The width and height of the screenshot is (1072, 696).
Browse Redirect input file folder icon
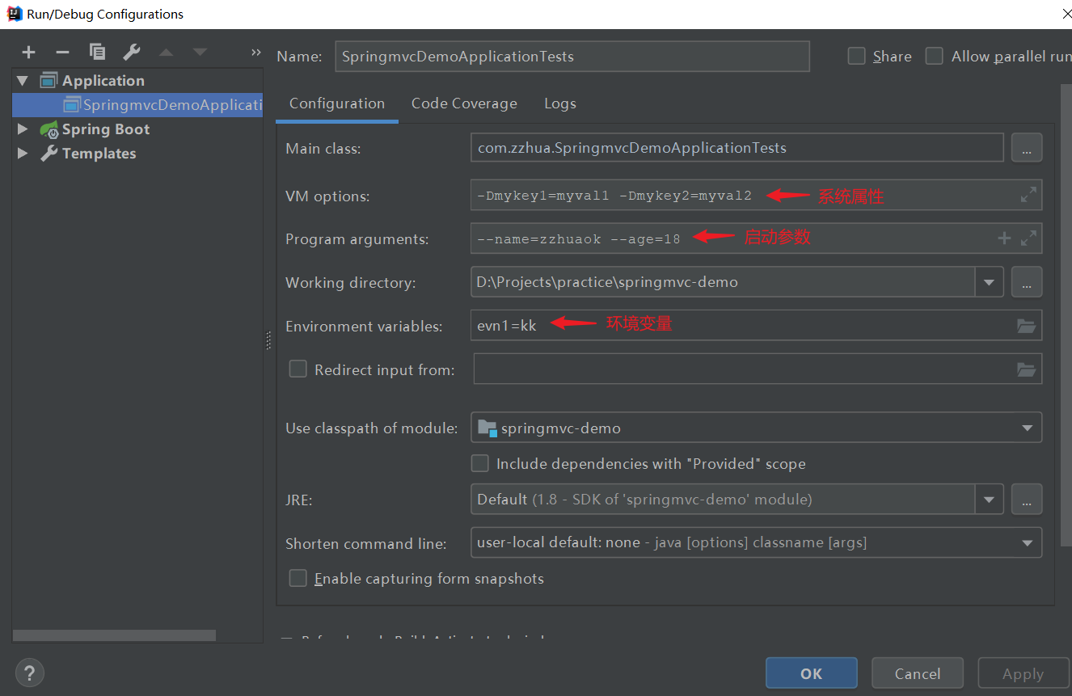pos(1027,369)
